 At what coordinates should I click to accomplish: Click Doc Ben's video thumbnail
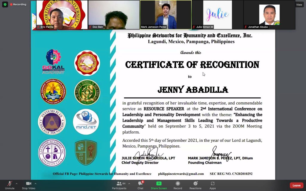(x=114, y=15)
